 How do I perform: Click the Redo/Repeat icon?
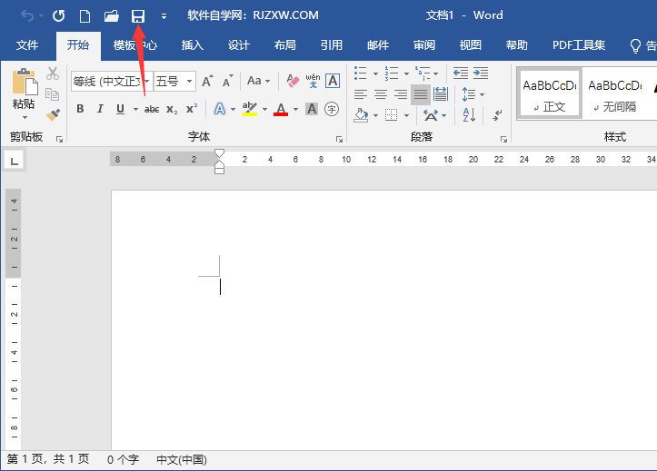59,16
